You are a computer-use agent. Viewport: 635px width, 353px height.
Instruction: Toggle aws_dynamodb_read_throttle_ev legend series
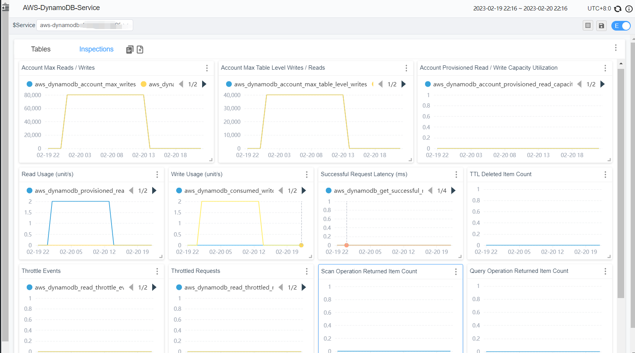tap(75, 288)
